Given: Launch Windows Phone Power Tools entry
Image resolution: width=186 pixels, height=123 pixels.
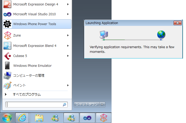Looking at the screenshot, I should coord(37,24).
